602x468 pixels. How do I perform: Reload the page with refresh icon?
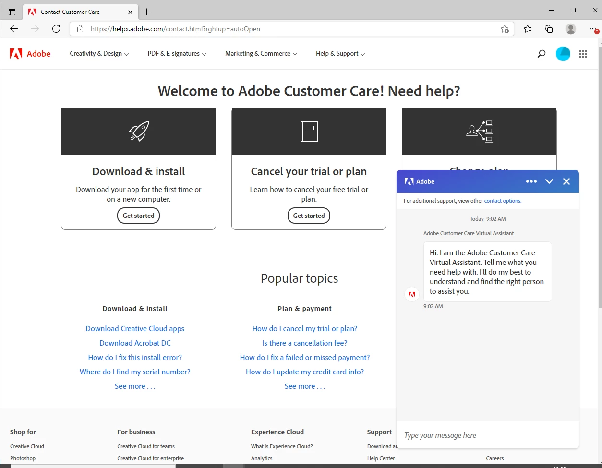(x=56, y=29)
